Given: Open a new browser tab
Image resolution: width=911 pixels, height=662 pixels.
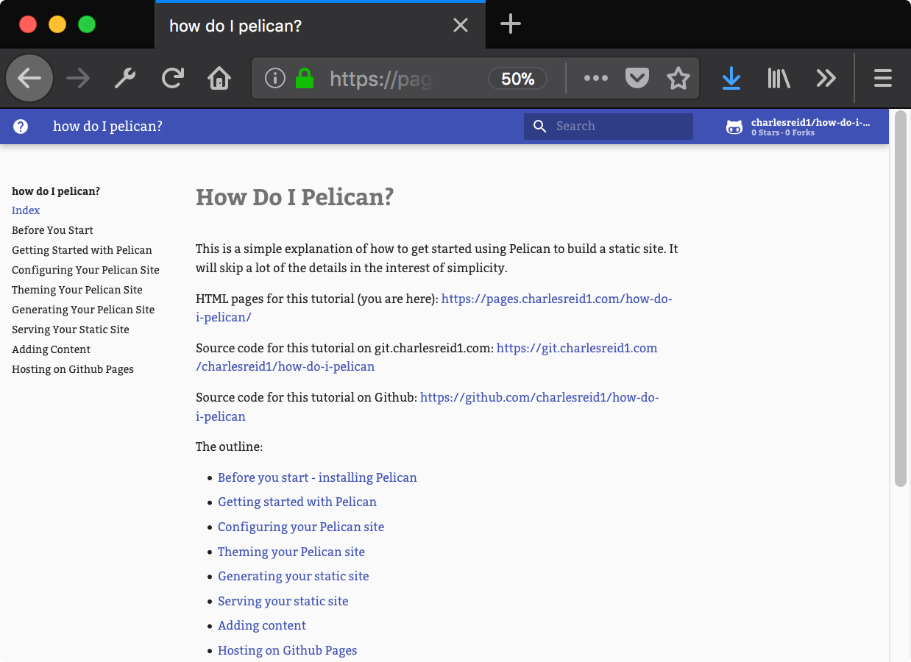Looking at the screenshot, I should tap(510, 24).
